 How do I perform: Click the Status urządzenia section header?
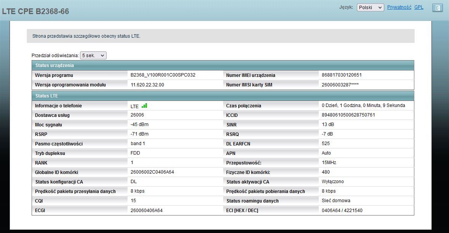(x=223, y=65)
